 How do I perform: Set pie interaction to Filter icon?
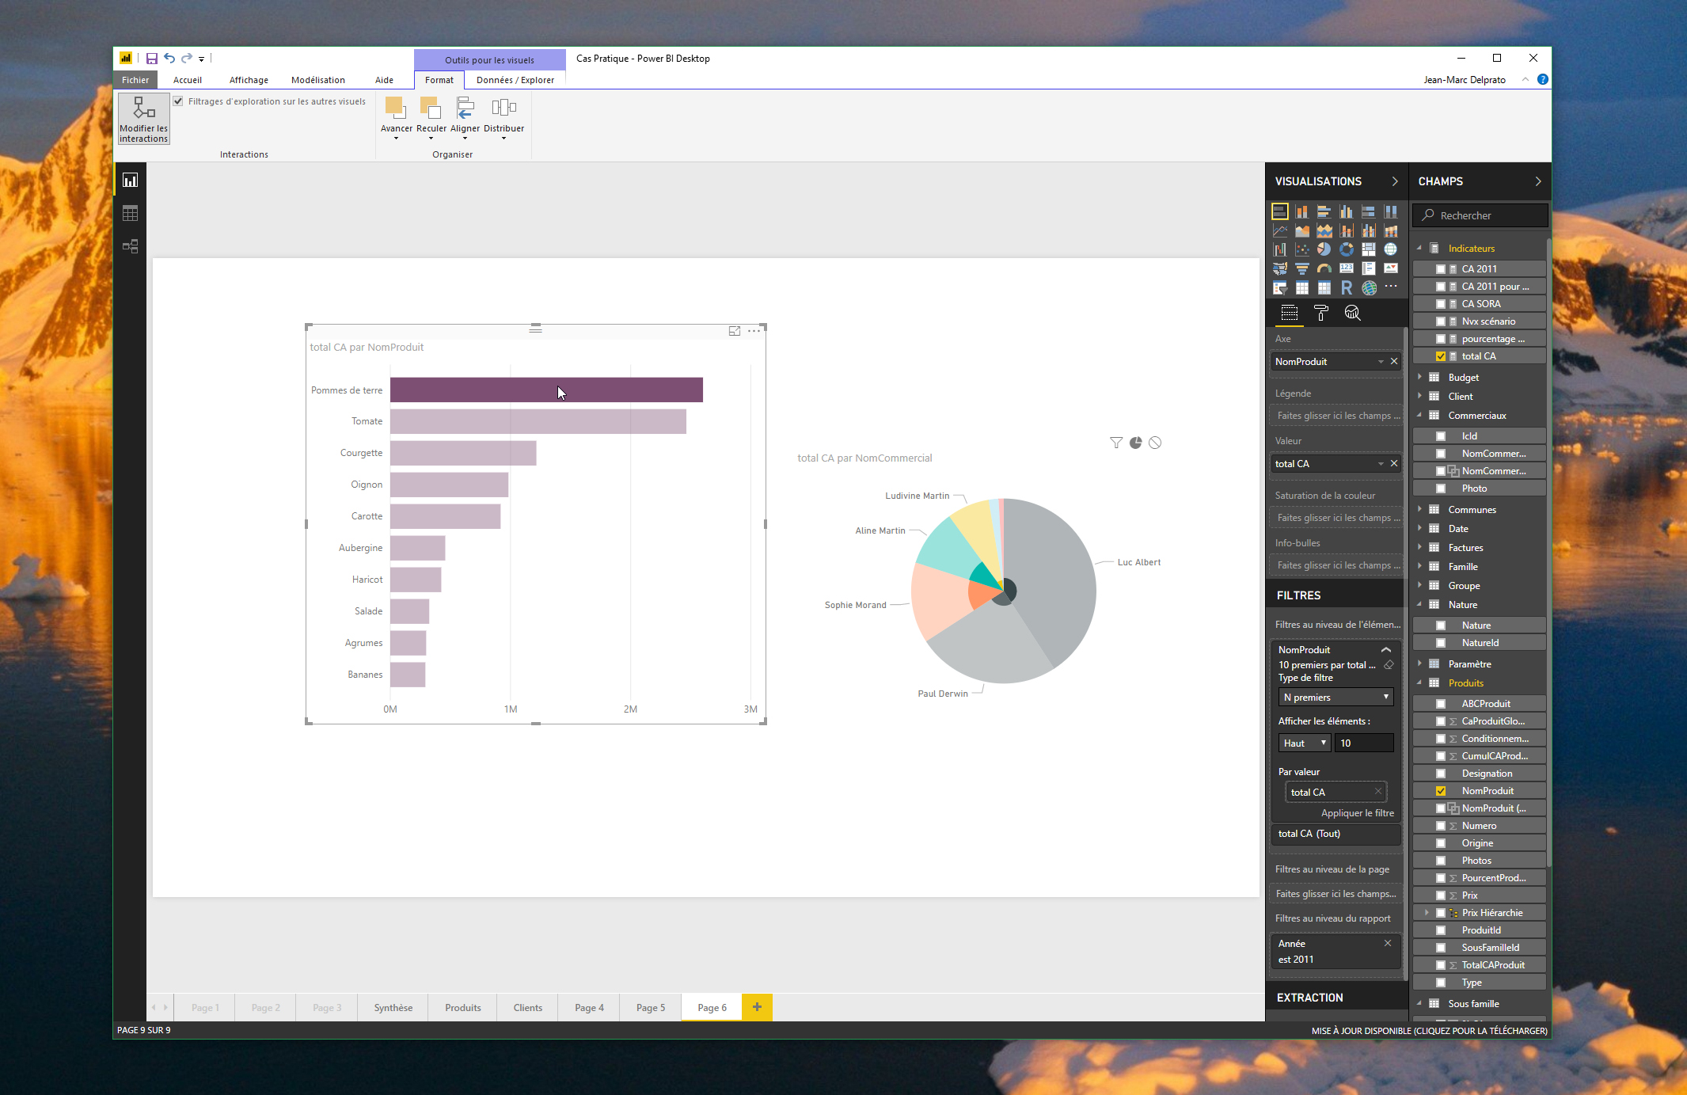click(x=1116, y=443)
